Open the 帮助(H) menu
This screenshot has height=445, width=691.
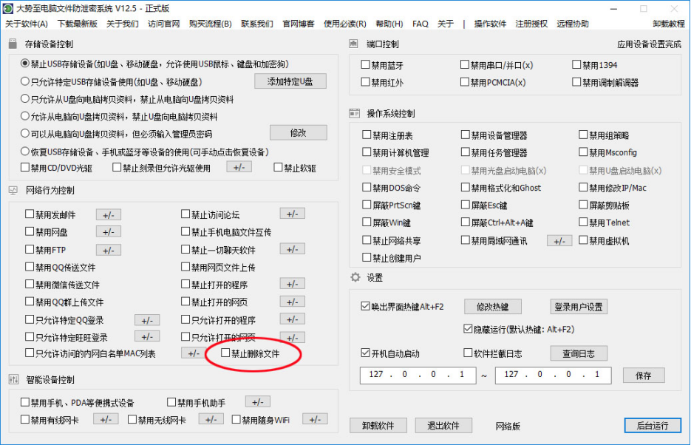[x=389, y=24]
